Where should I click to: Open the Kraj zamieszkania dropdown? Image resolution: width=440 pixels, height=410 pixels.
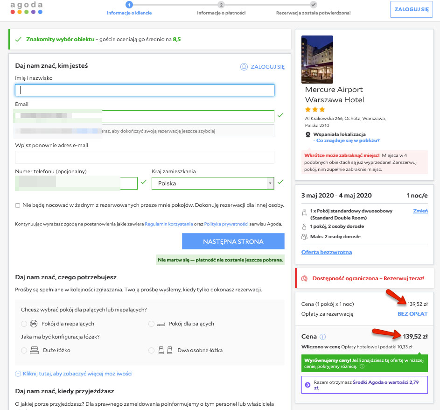(213, 184)
